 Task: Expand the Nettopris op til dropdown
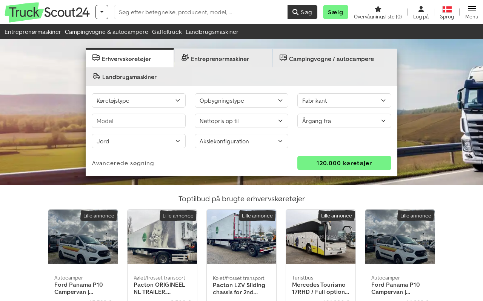(x=241, y=121)
